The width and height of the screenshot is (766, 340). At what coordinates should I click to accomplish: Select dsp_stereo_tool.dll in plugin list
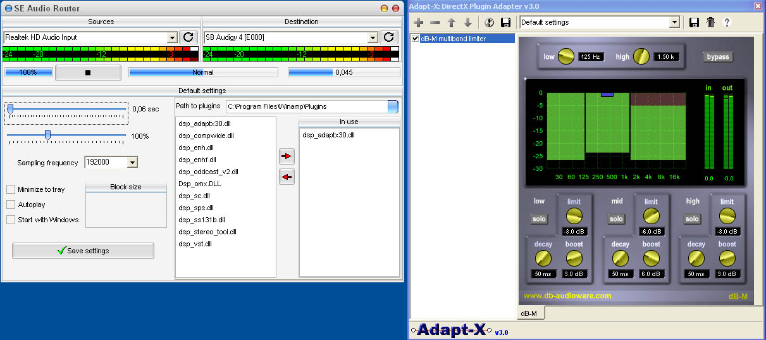tap(207, 232)
